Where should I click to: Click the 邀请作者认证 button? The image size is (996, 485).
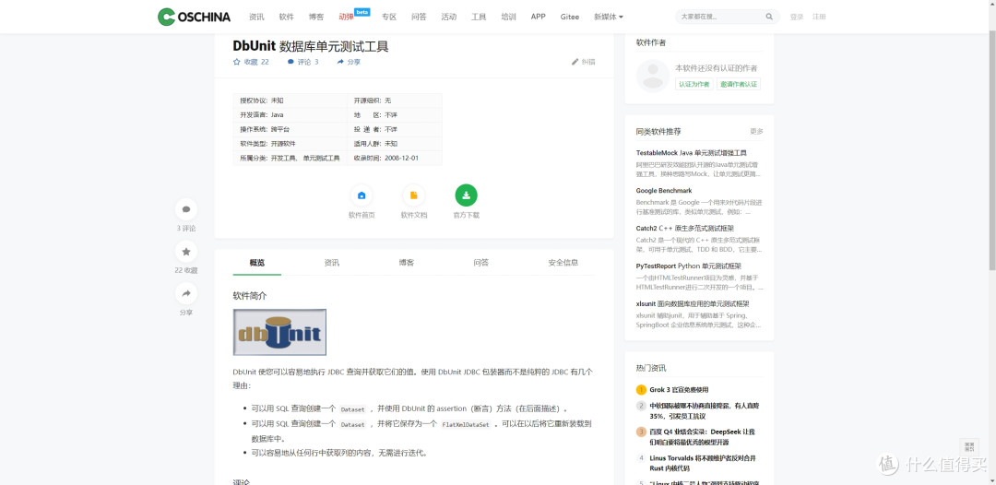tap(739, 84)
